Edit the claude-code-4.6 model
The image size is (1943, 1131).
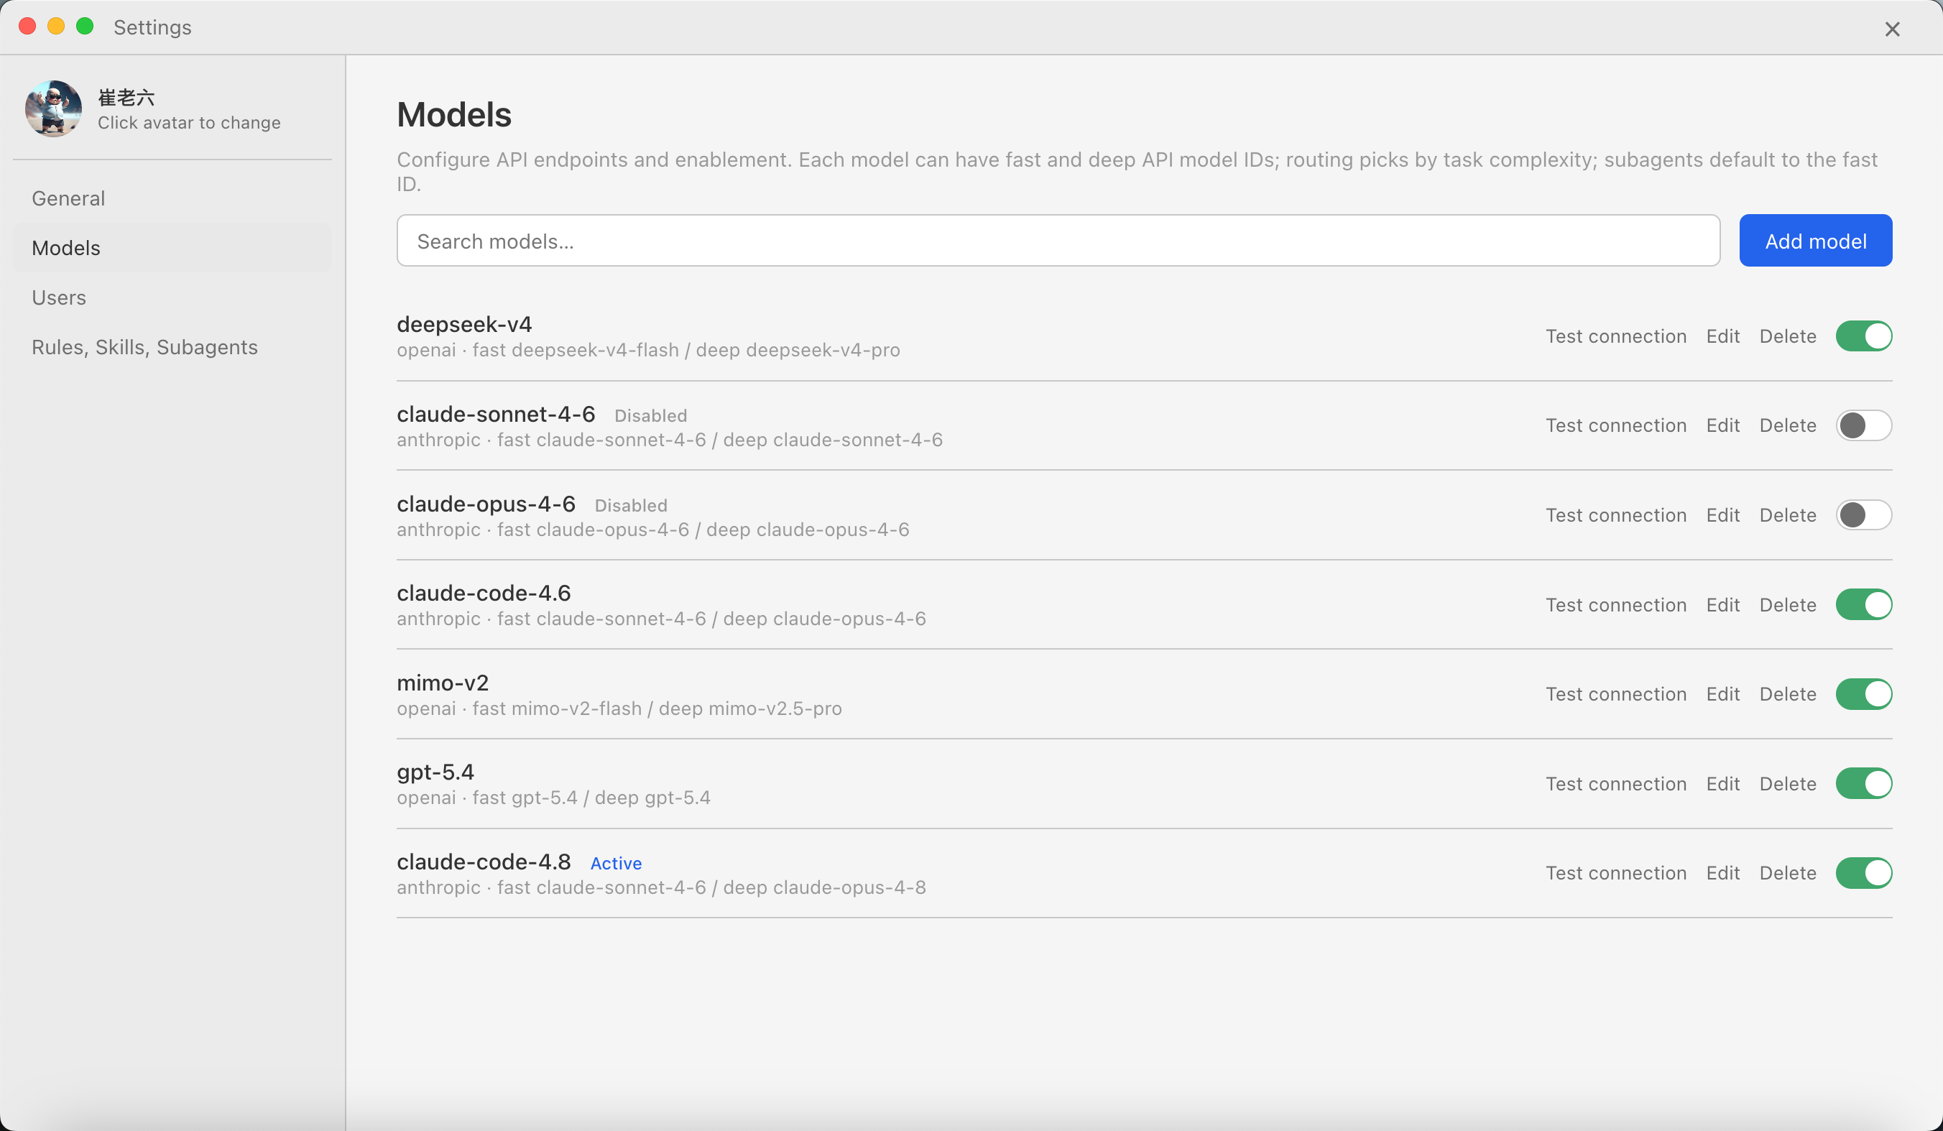1722,605
